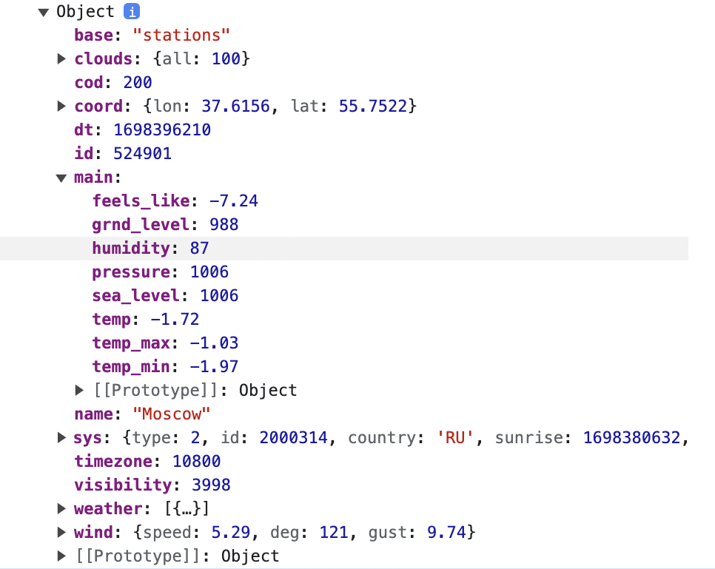Click the name value "Moscow"
Screen dimensions: 715x569
pyautogui.click(x=171, y=414)
